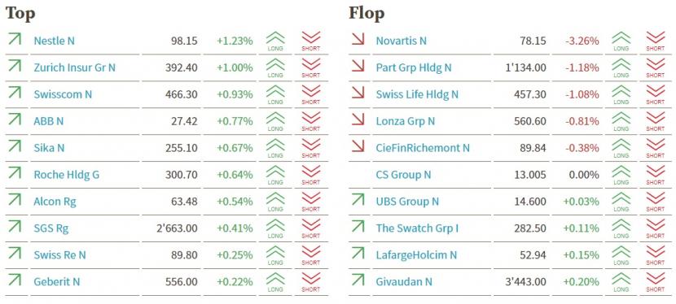This screenshot has height=304, width=676.
Task: Open the Roche Hldg G stock link
Action: 67,175
